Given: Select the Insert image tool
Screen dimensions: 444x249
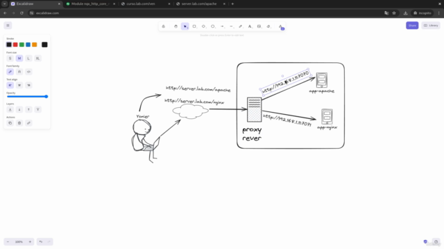Looking at the screenshot, I should click(259, 26).
